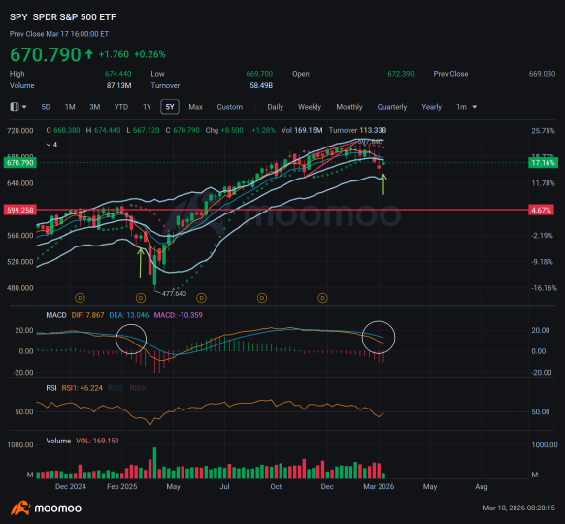Click the Turnover value 58.49B
This screenshot has width=565, height=524.
click(x=261, y=86)
